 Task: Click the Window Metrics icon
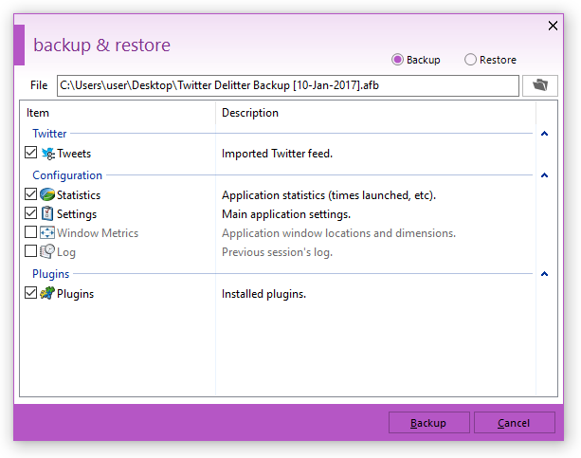(x=47, y=233)
